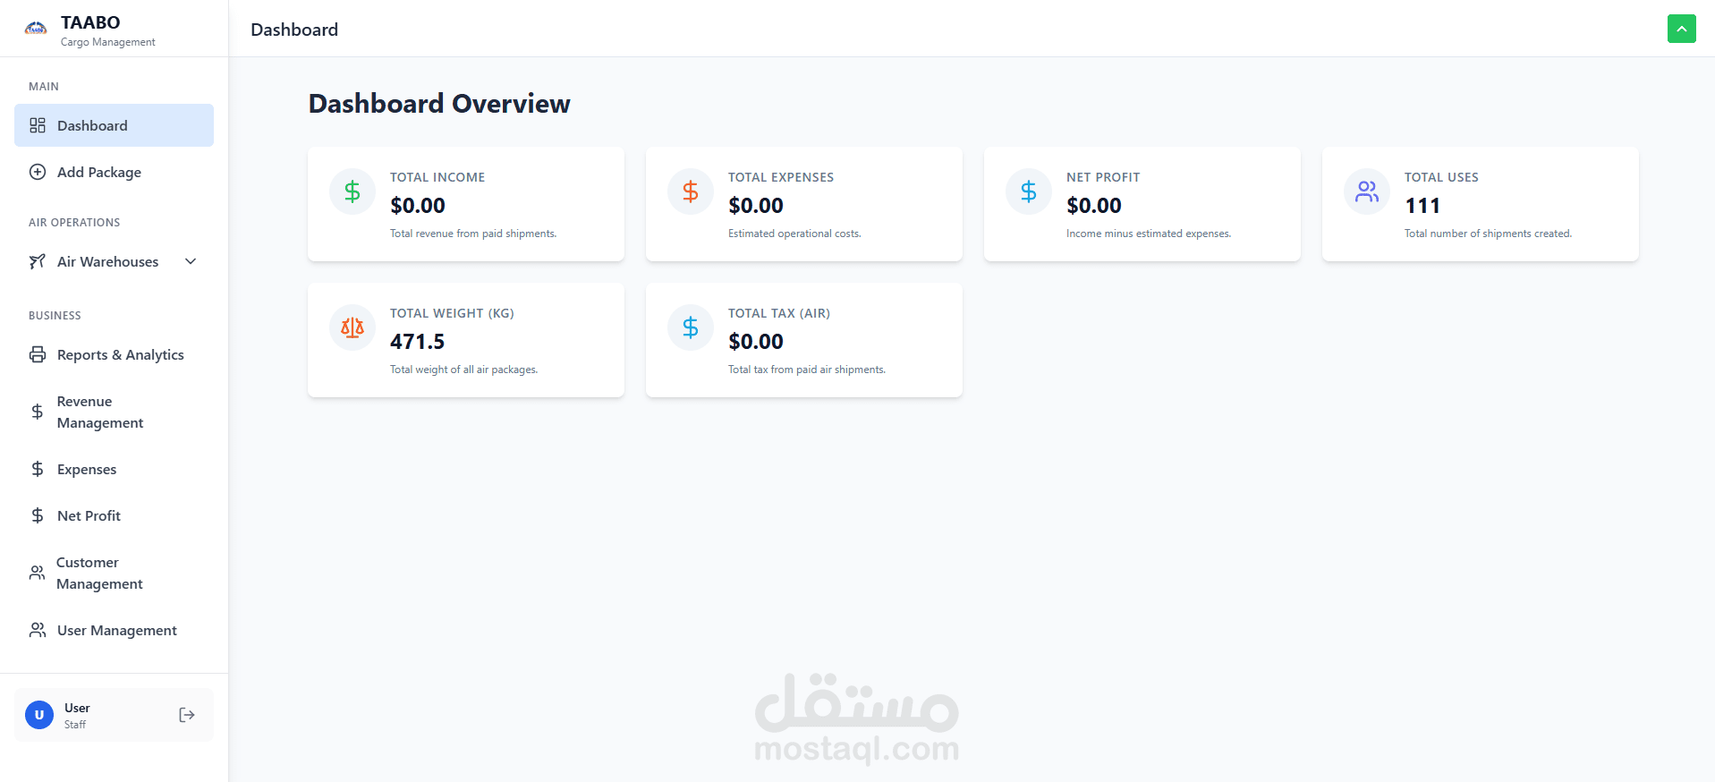The image size is (1715, 782).
Task: Click 'Total weight of all air packages.' text
Action: [x=463, y=370]
